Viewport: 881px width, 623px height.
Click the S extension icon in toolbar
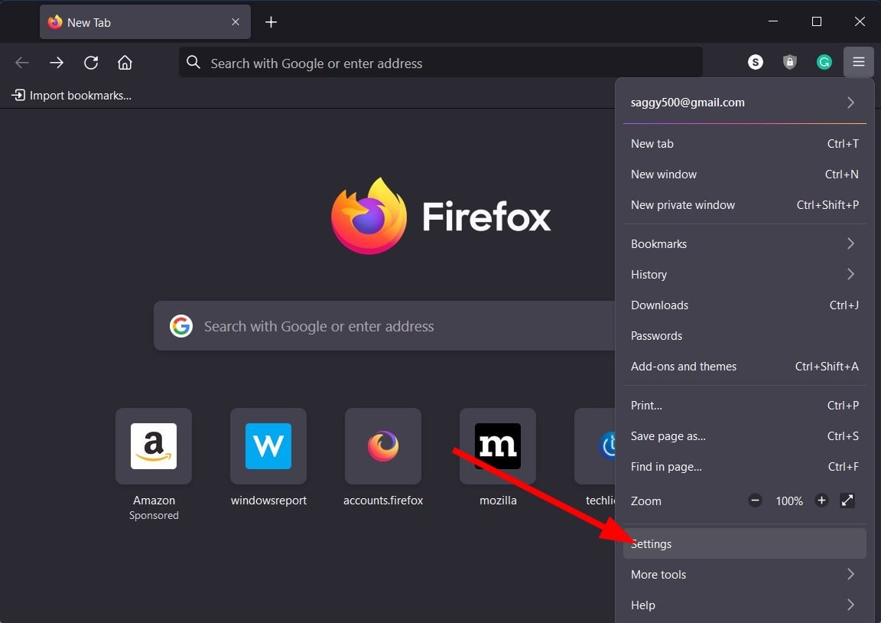pyautogui.click(x=755, y=62)
